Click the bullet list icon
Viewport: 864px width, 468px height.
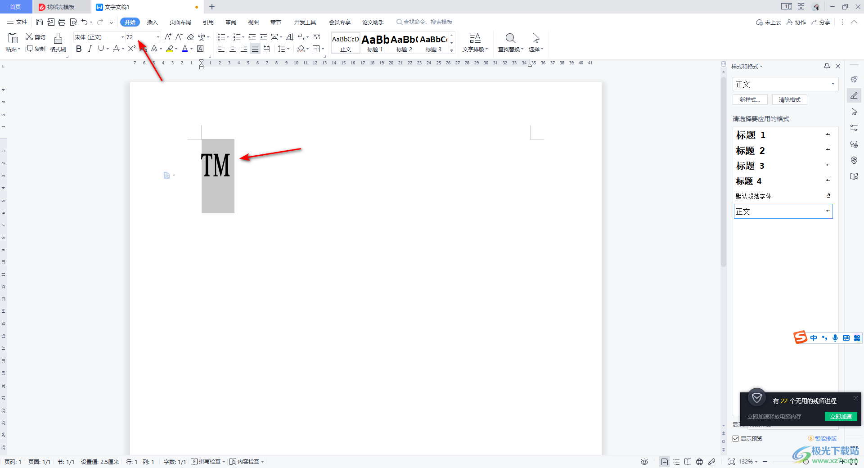(x=221, y=37)
